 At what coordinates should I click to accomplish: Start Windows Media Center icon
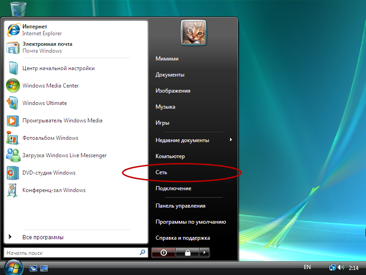coord(13,86)
